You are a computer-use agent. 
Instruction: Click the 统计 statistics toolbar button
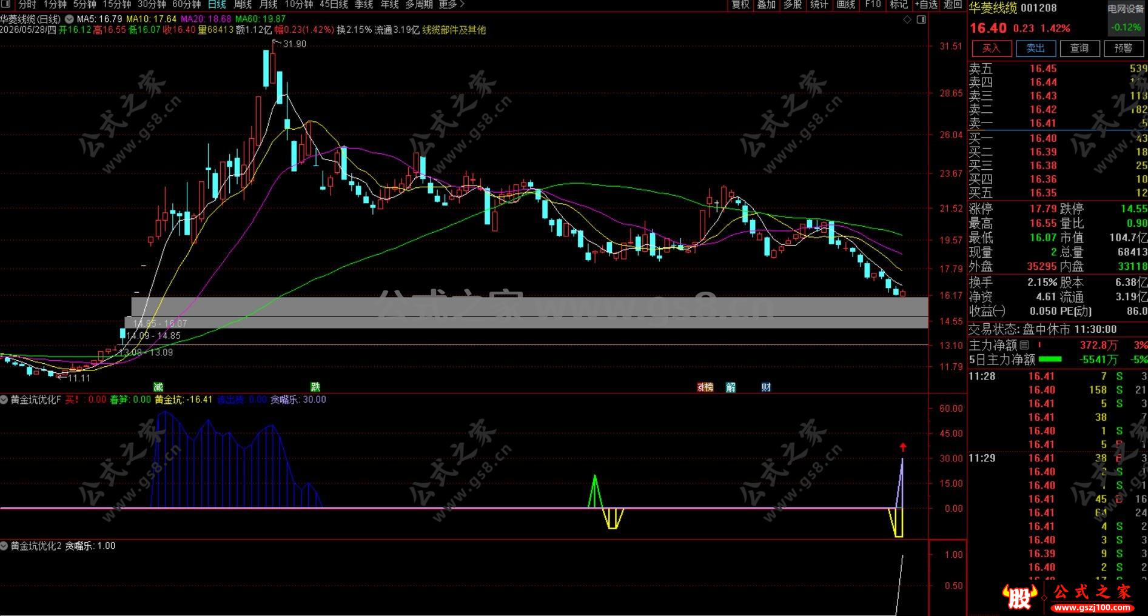tap(819, 5)
